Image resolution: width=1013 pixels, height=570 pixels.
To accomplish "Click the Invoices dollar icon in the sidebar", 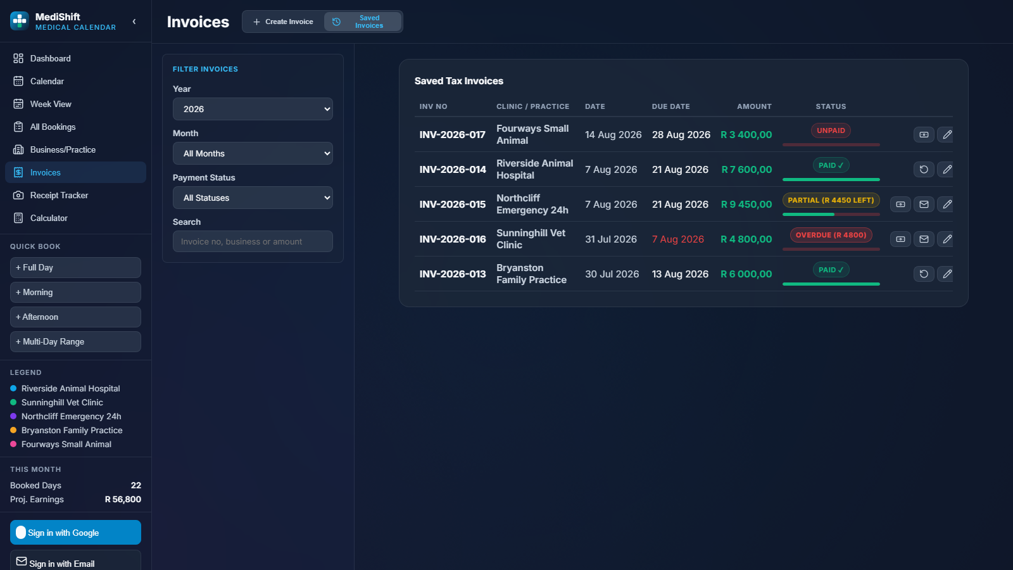I will [x=18, y=172].
